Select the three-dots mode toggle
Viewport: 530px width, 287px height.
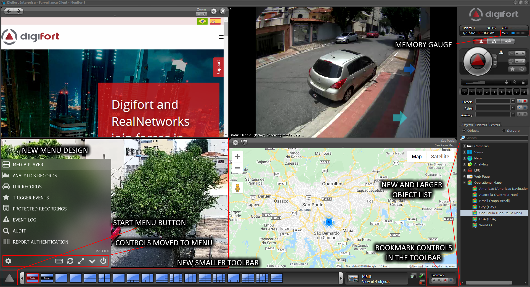tap(494, 41)
